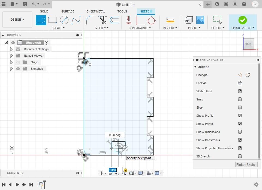Viewport: 262px width, 190px height.
Task: Uncheck the Show Points checkbox
Action: pyautogui.click(x=240, y=124)
